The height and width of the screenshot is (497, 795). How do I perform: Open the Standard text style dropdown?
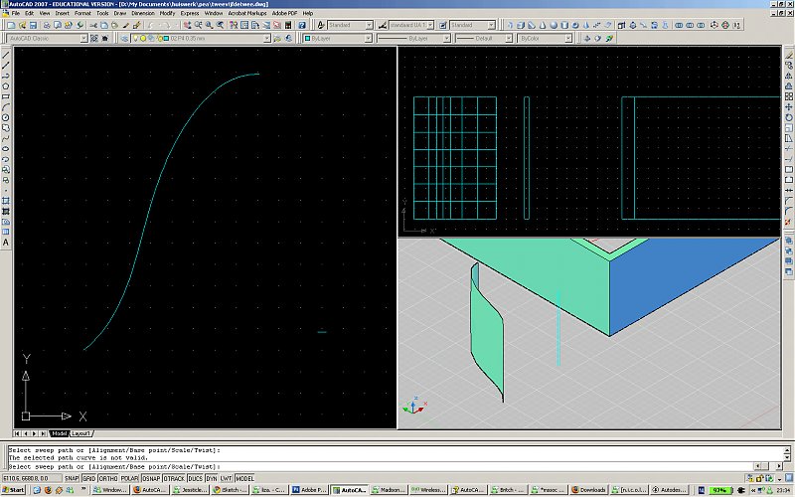(369, 25)
